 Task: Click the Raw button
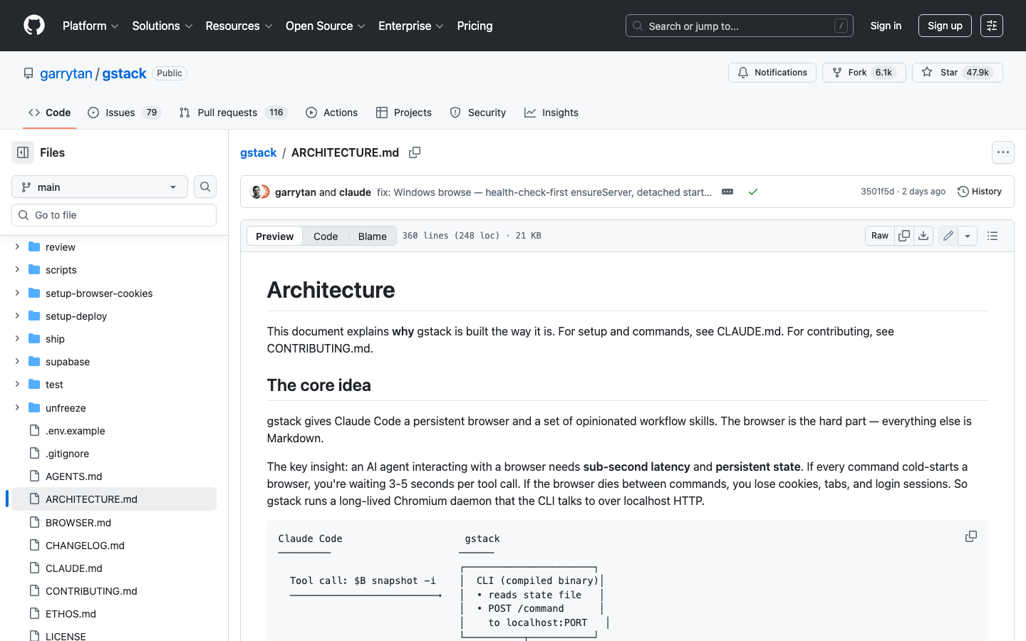(x=880, y=236)
